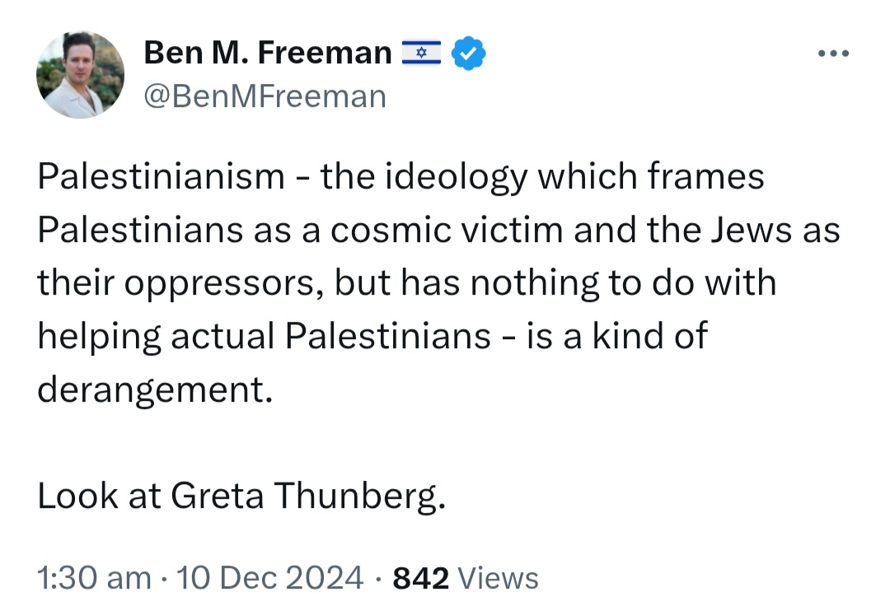Click the 842 view count number
This screenshot has height=615, width=890.
click(420, 578)
